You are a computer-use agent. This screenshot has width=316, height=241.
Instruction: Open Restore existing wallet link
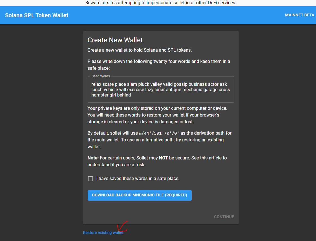(x=103, y=233)
